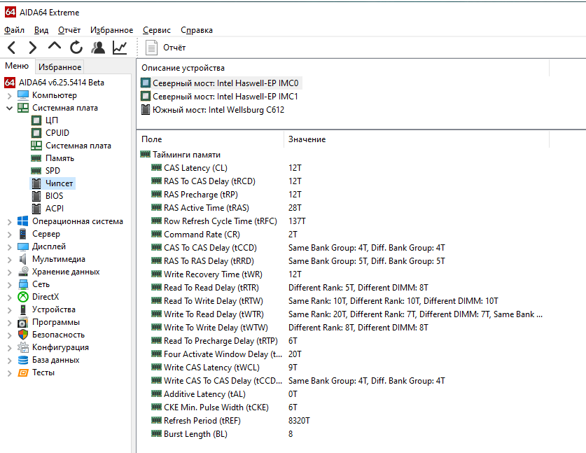Click the Сервер tower icon
Screen dimensions: 586x453
click(x=23, y=234)
